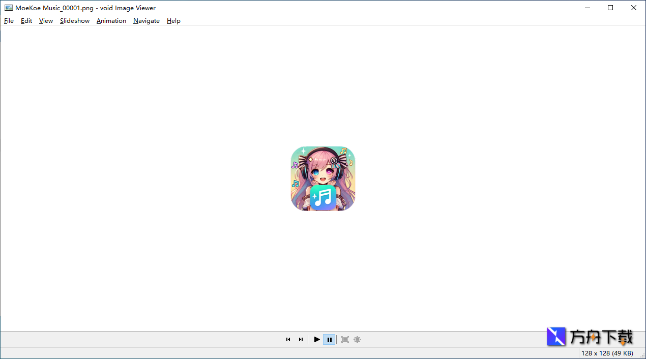Image resolution: width=646 pixels, height=359 pixels.
Task: Open the Navigate menu
Action: point(146,20)
